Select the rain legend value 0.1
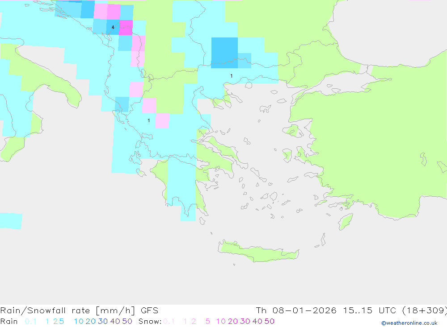This screenshot has height=327, width=447. coord(30,321)
